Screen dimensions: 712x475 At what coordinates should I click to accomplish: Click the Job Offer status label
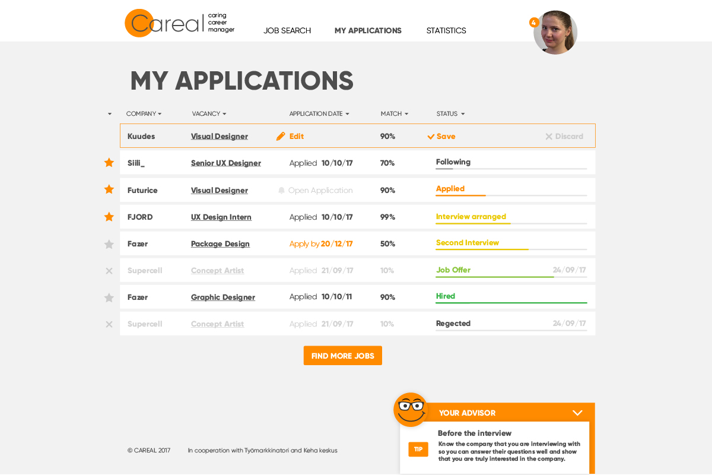pyautogui.click(x=453, y=270)
